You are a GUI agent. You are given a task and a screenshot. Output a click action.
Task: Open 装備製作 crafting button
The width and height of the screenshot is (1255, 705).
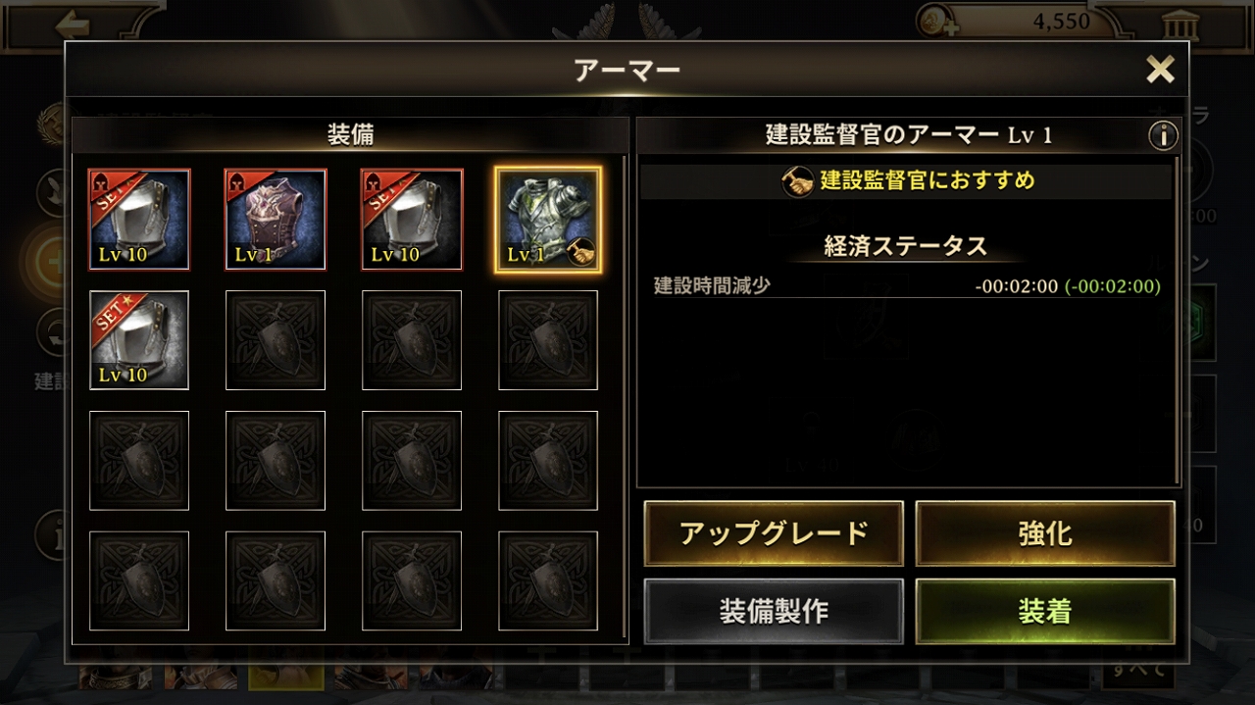(774, 611)
